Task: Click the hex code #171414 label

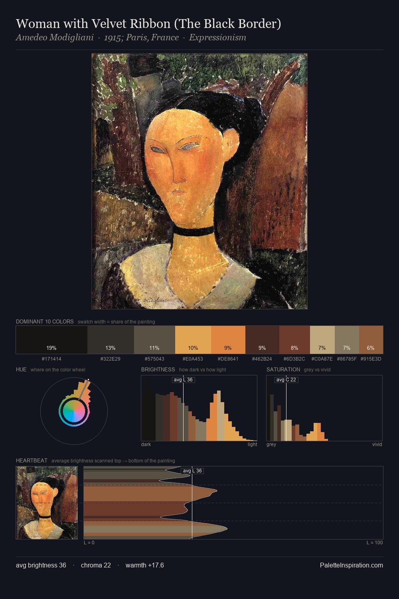Action: pyautogui.click(x=51, y=359)
